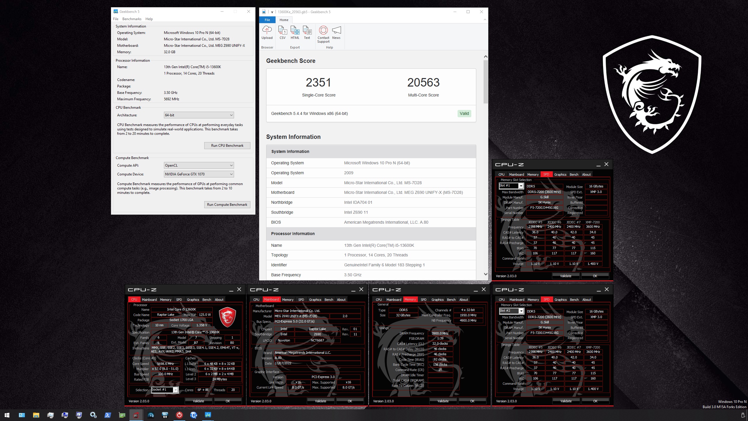Open the quick access toolbar dropdown arrow

pos(272,12)
